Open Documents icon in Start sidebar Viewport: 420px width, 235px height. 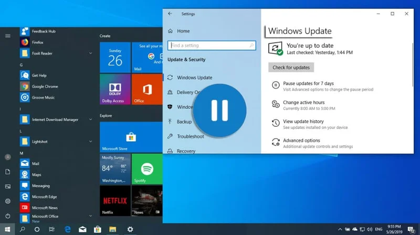[8, 172]
